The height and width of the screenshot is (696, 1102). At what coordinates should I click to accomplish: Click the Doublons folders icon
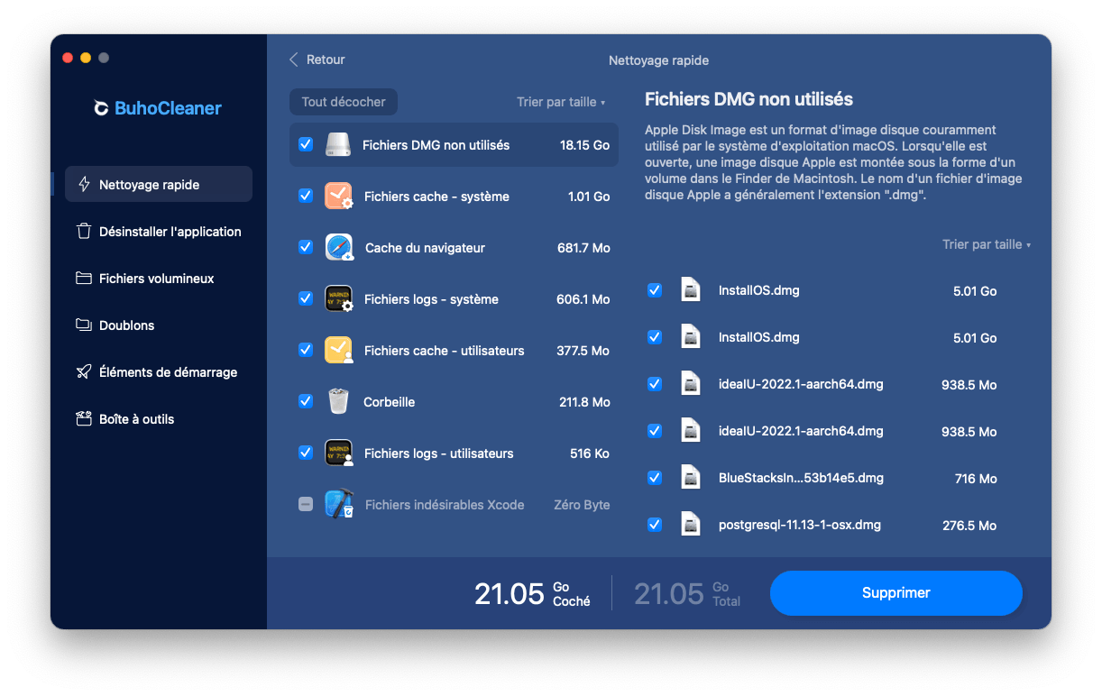click(84, 325)
